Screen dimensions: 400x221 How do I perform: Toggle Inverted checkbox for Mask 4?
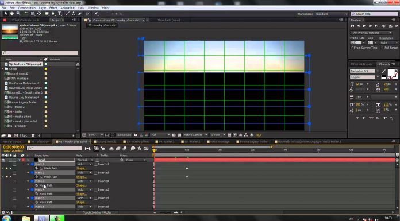[96, 189]
